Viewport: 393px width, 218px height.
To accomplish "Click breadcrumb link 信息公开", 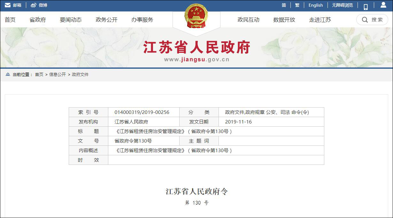I will click(58, 74).
